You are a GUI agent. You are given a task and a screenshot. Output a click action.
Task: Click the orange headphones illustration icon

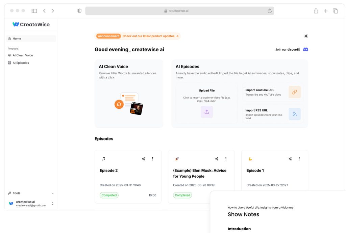tap(119, 104)
